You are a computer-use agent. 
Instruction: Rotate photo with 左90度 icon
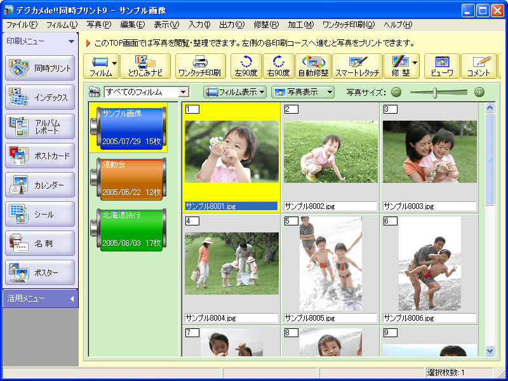point(246,65)
